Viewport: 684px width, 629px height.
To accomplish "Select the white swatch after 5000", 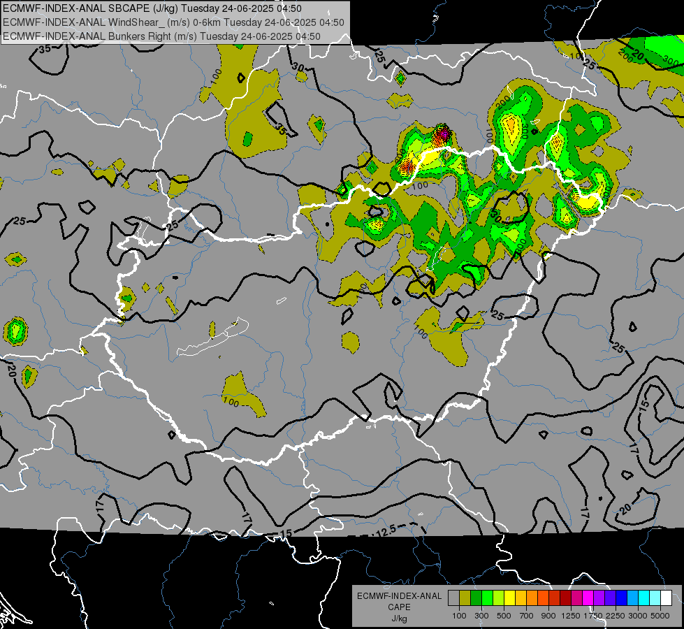I will click(x=666, y=598).
